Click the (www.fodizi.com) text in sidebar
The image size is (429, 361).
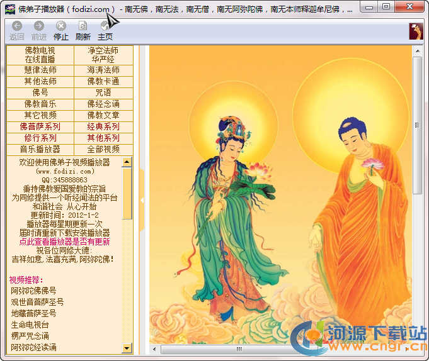[x=65, y=172]
